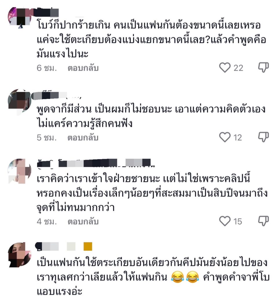The image size is (279, 296).
Task: Like the comment with 22 likes
Action: (x=225, y=68)
